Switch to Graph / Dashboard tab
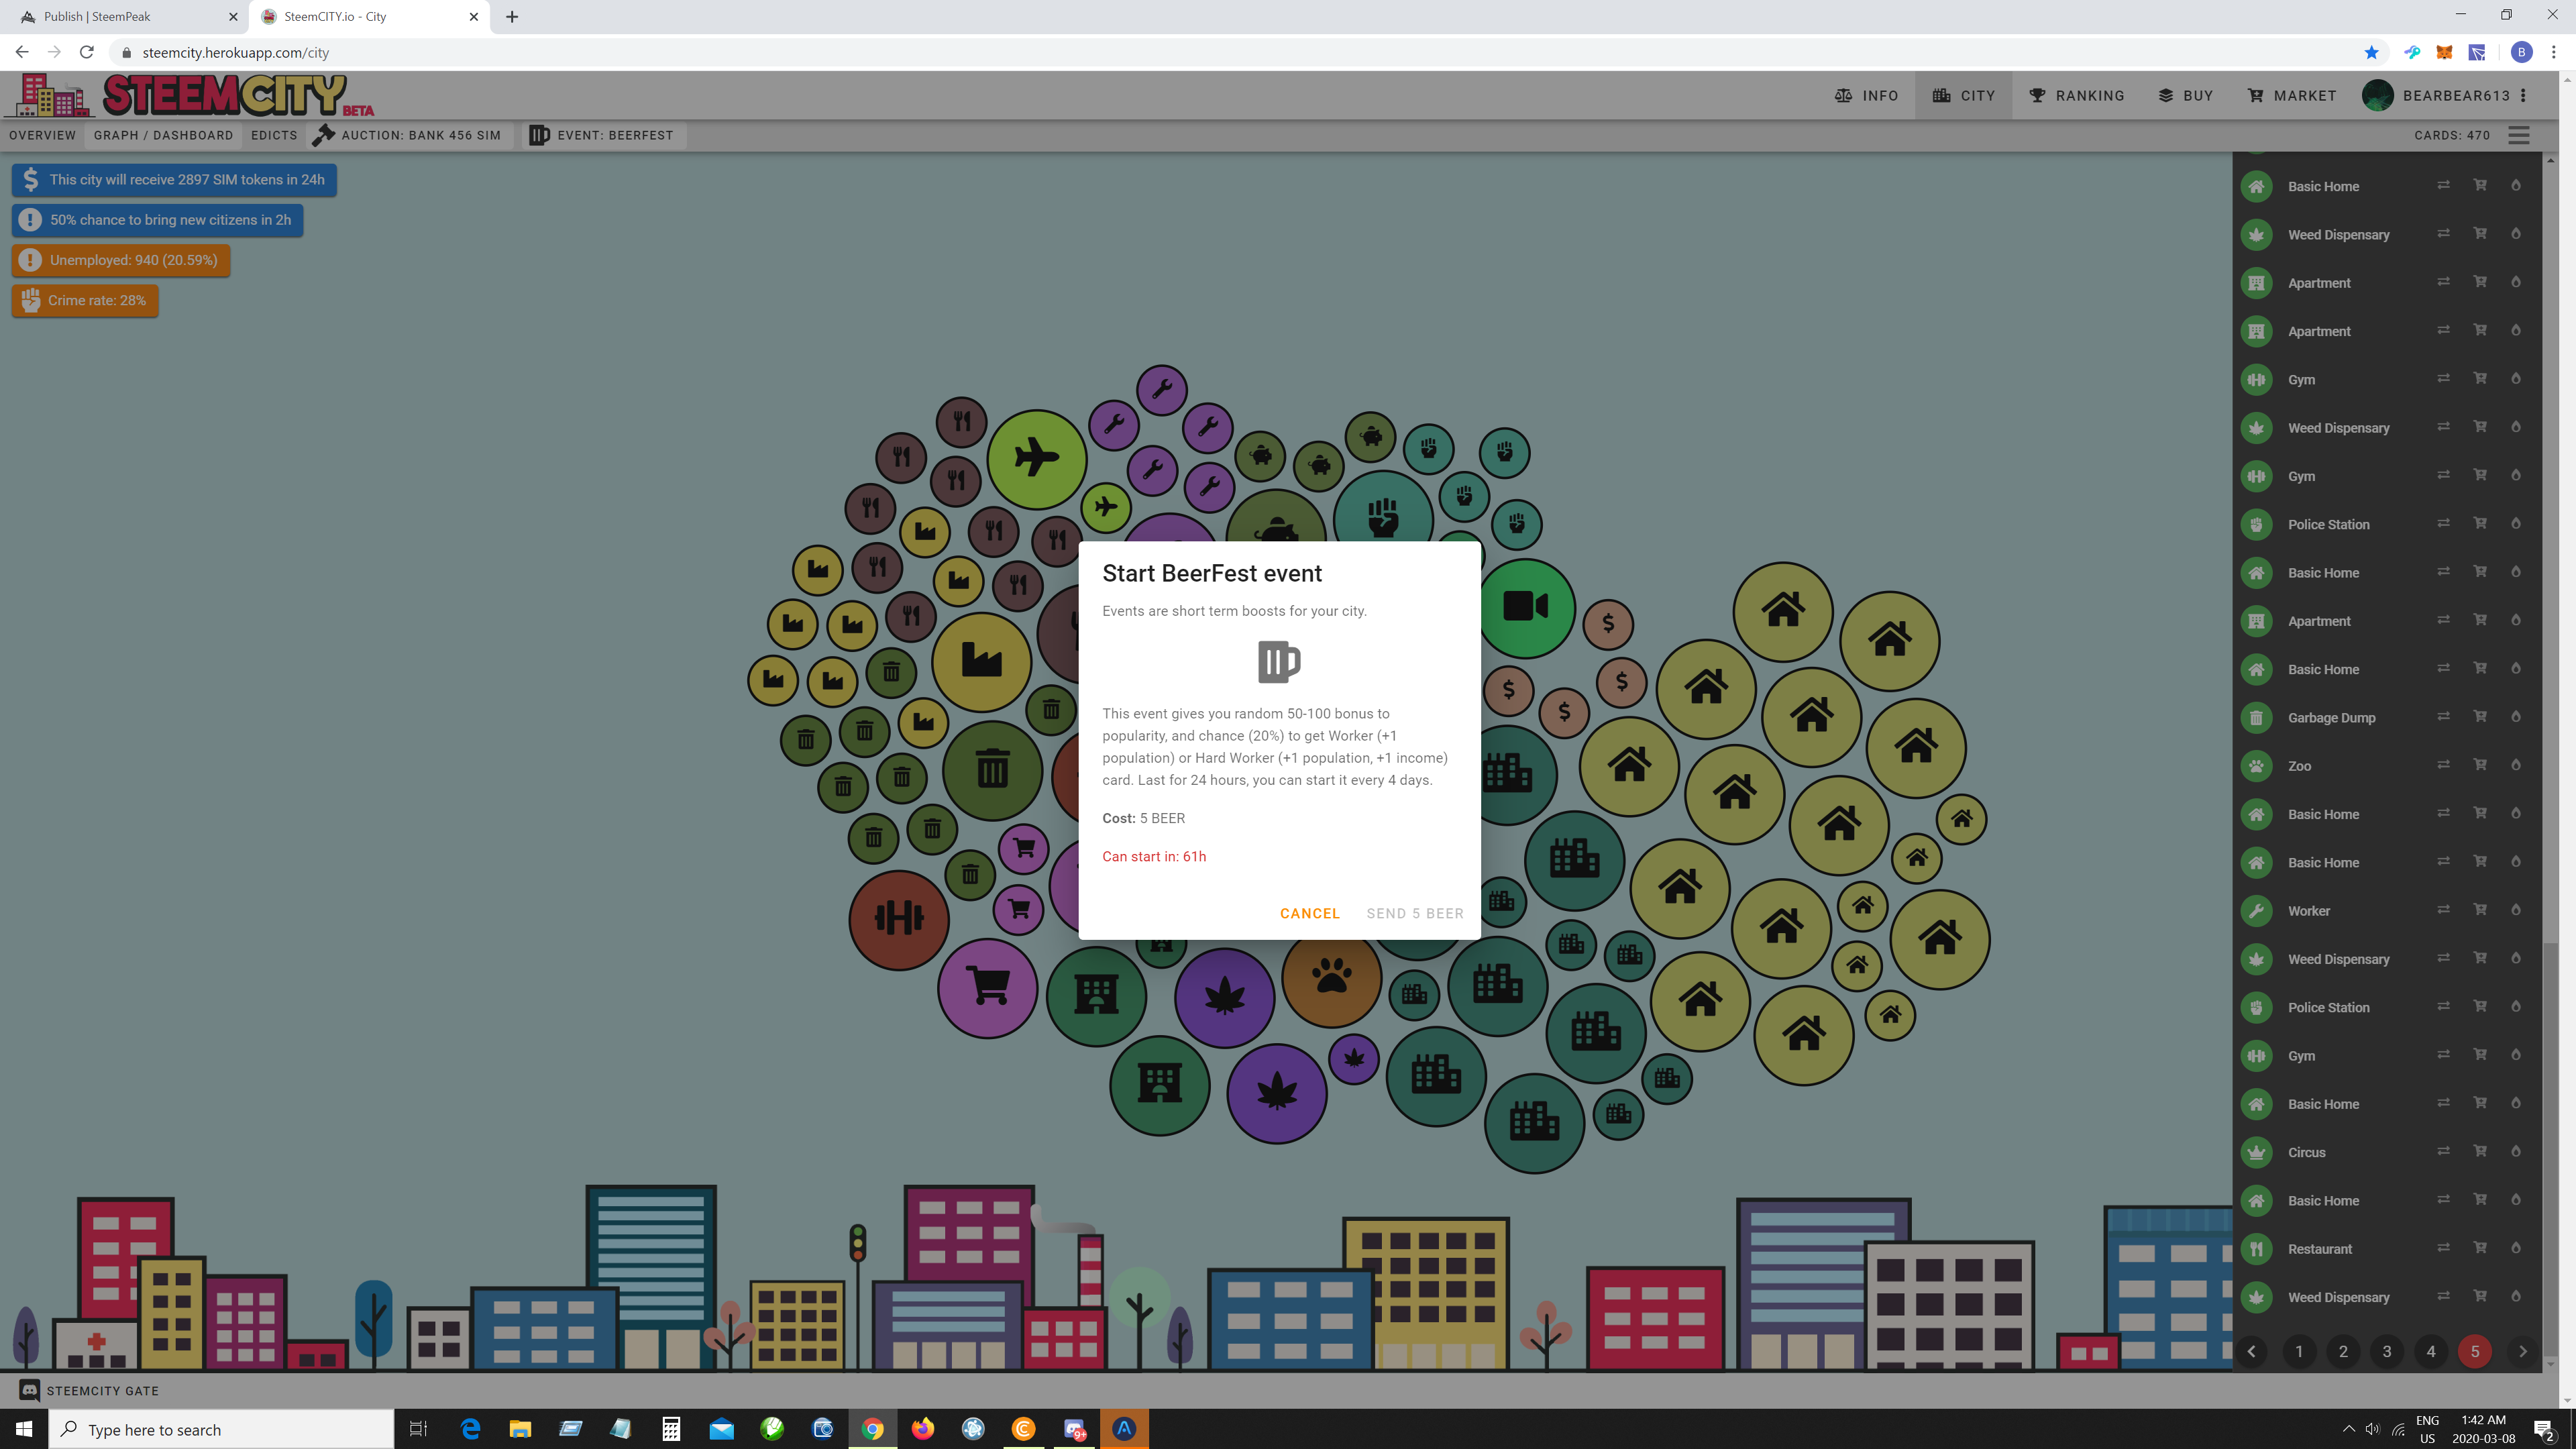This screenshot has height=1449, width=2576. pyautogui.click(x=163, y=135)
